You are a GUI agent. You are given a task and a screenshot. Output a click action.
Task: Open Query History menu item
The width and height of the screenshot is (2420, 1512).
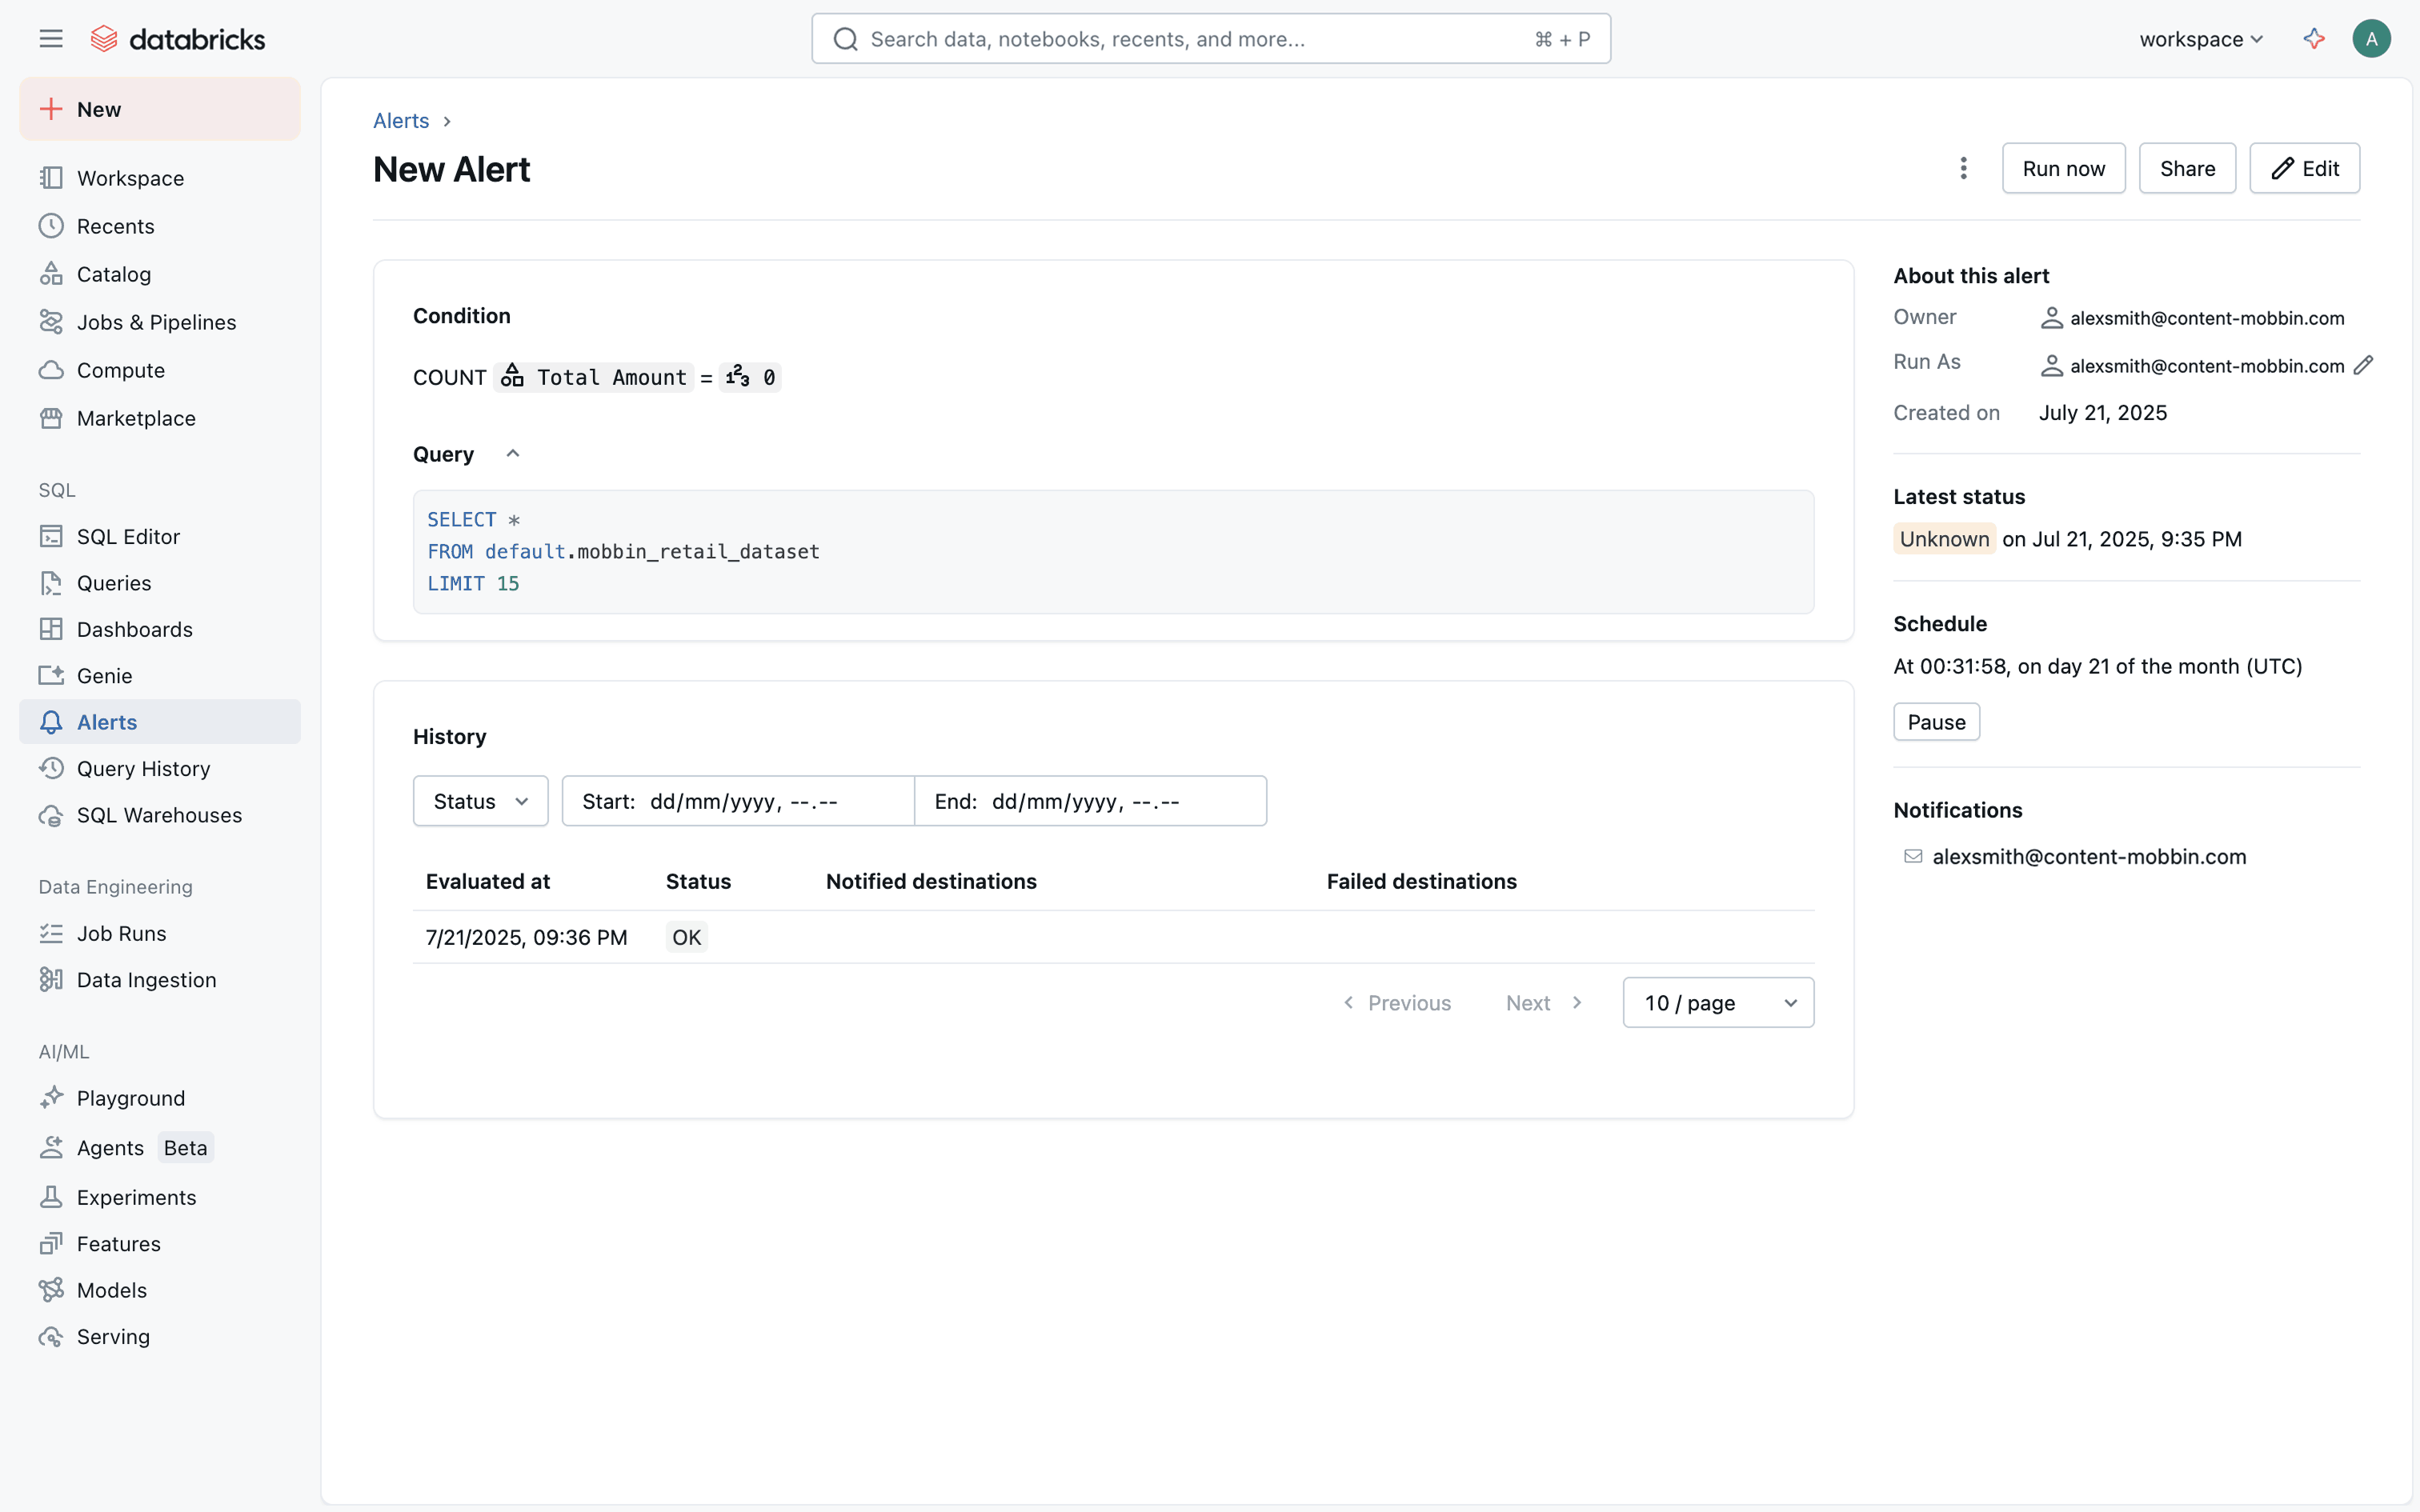[143, 769]
